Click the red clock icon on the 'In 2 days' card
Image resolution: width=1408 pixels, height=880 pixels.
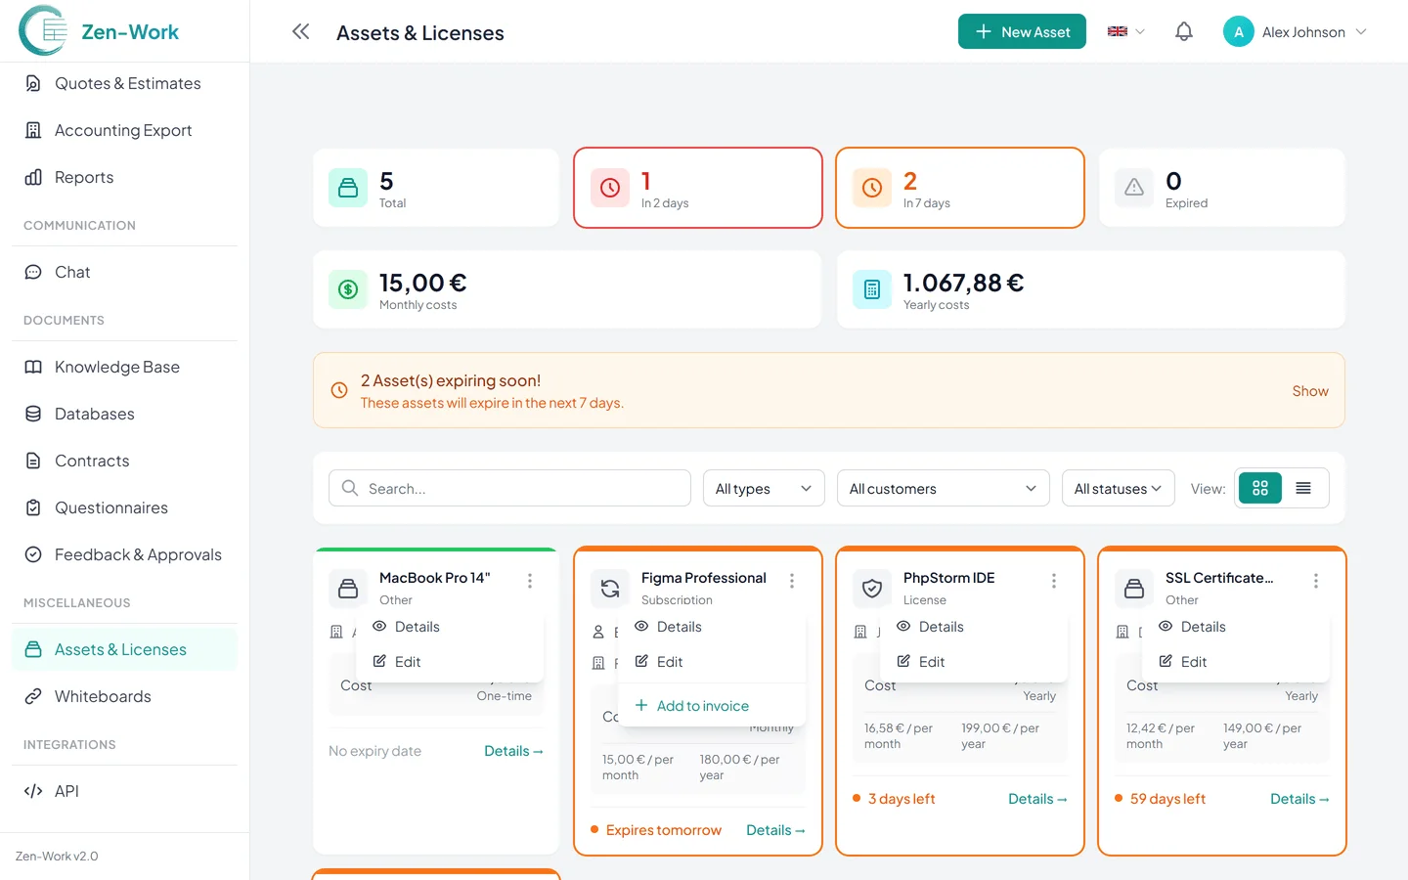[609, 188]
